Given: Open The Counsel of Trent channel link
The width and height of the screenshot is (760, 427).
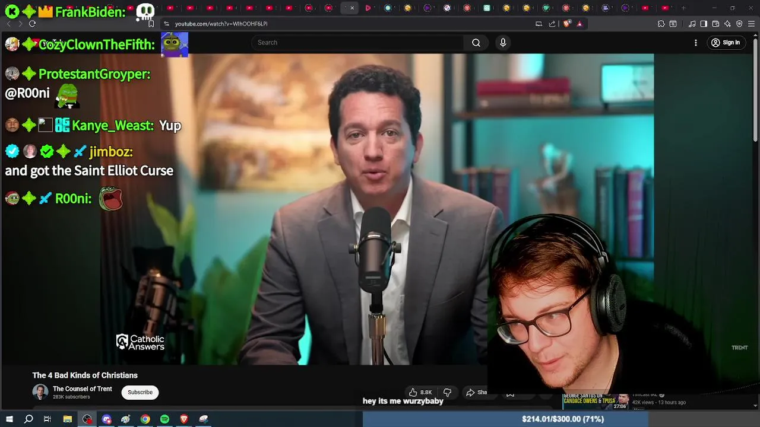Looking at the screenshot, I should [x=82, y=389].
